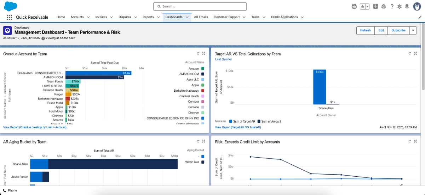Click the Amazon legend green swatch
Image resolution: width=425 pixels, height=195 pixels.
(203, 68)
